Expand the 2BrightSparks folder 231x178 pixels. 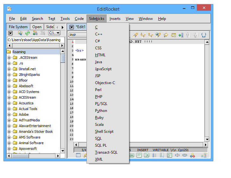click(x=9, y=75)
